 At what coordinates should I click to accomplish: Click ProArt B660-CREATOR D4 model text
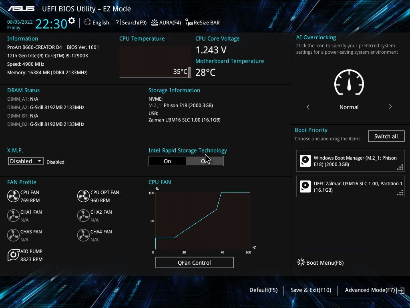tap(34, 47)
